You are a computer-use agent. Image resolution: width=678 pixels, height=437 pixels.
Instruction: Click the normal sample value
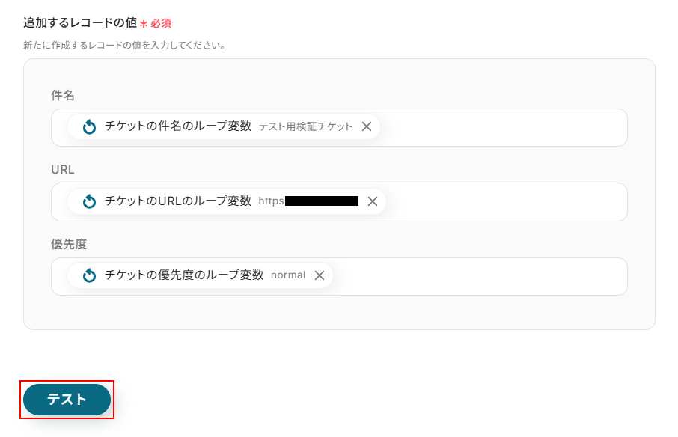[x=288, y=275]
